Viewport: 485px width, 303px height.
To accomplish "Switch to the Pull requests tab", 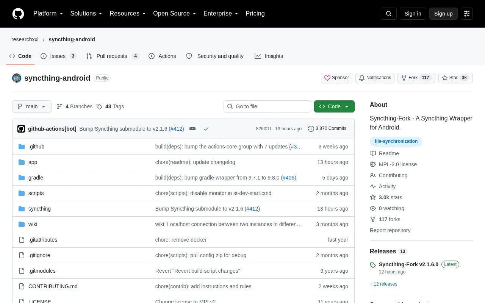I will click(113, 56).
